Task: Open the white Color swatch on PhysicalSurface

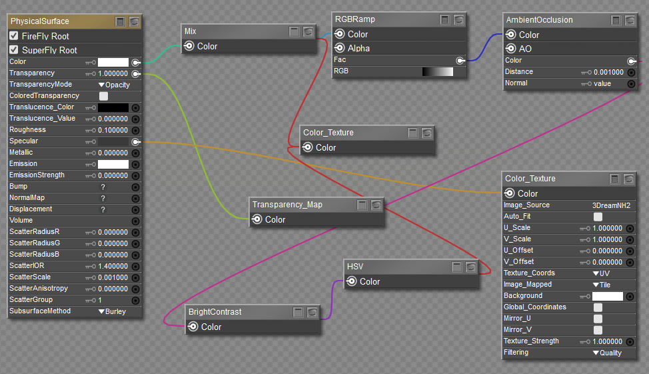Action: [113, 62]
